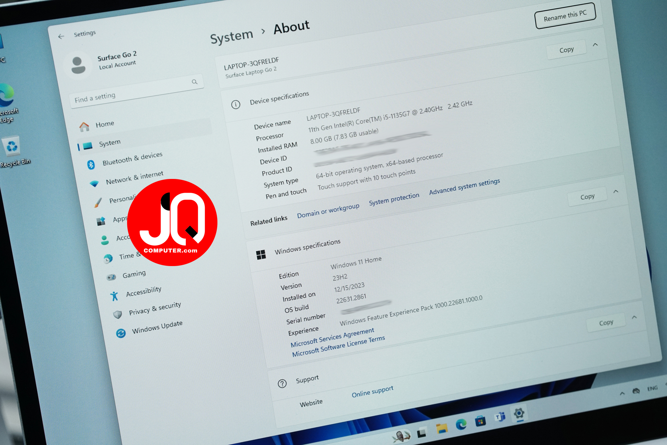Click the Time & language globe icon
The image size is (667, 445).
pos(108,259)
